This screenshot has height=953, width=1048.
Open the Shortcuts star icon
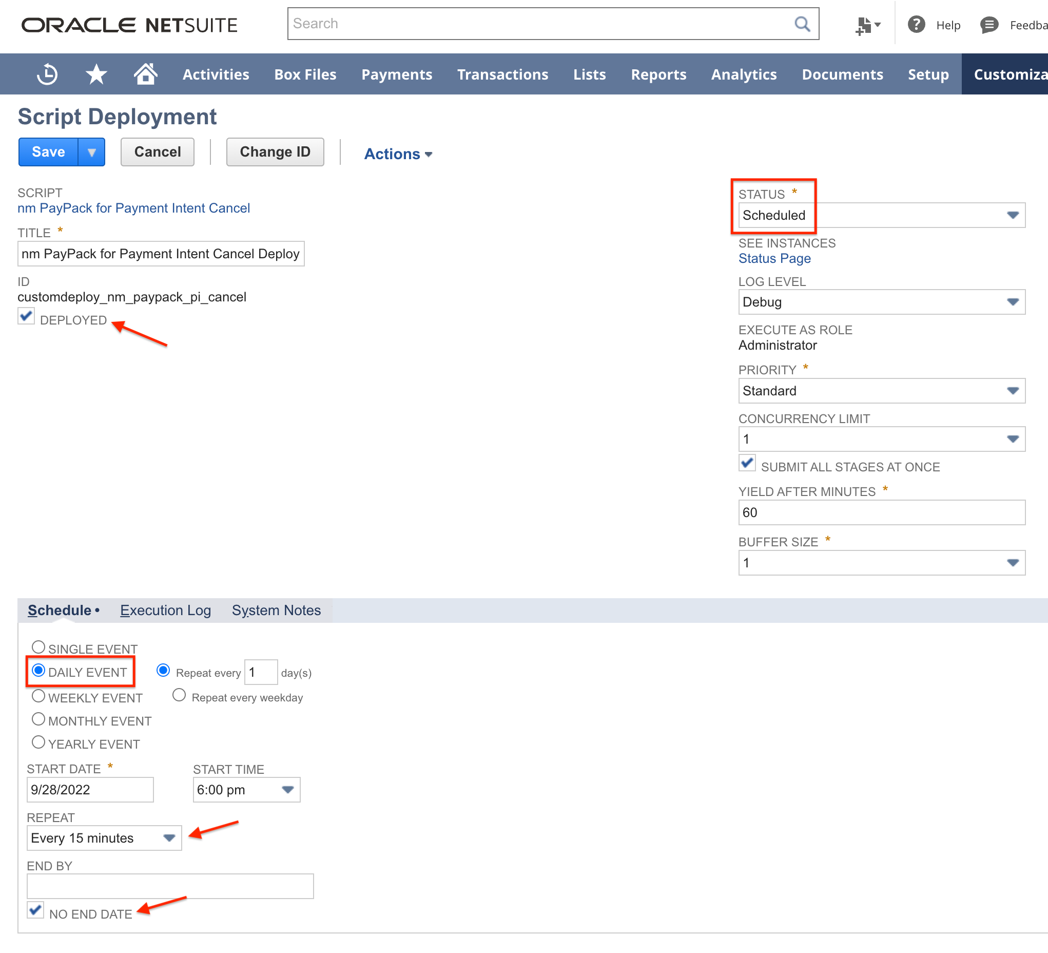[96, 74]
